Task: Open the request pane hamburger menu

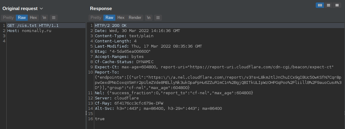Action: (x=53, y=18)
